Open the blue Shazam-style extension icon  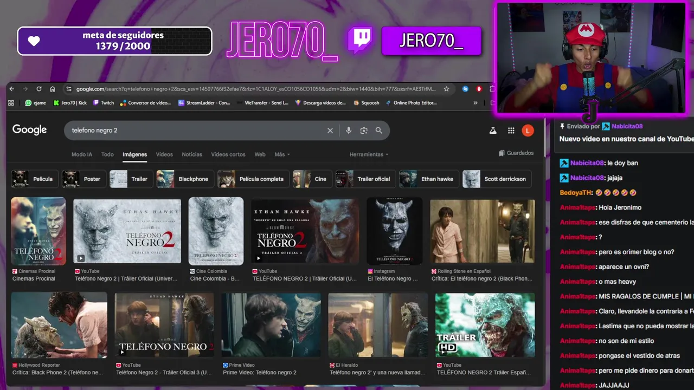(x=465, y=89)
